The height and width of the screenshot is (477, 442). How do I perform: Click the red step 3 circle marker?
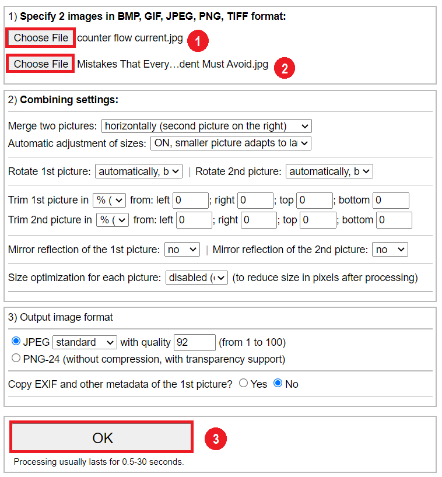(215, 439)
